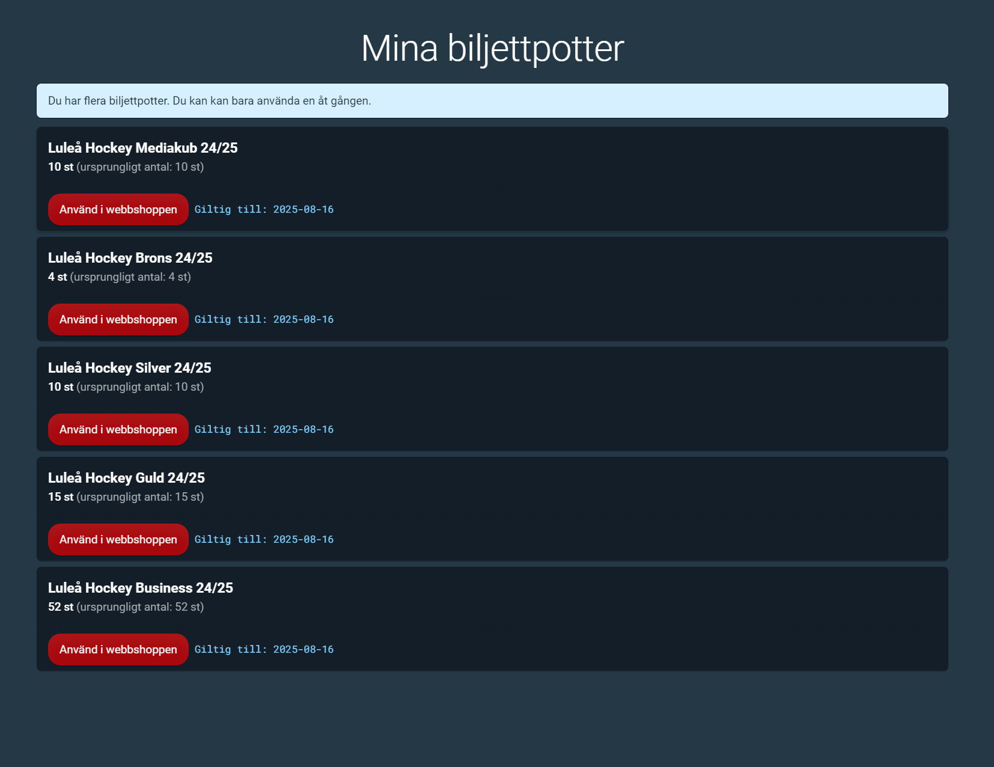Viewport: 994px width, 767px height.
Task: Click title Luleå Hockey Mediakub 24/25
Action: [143, 148]
